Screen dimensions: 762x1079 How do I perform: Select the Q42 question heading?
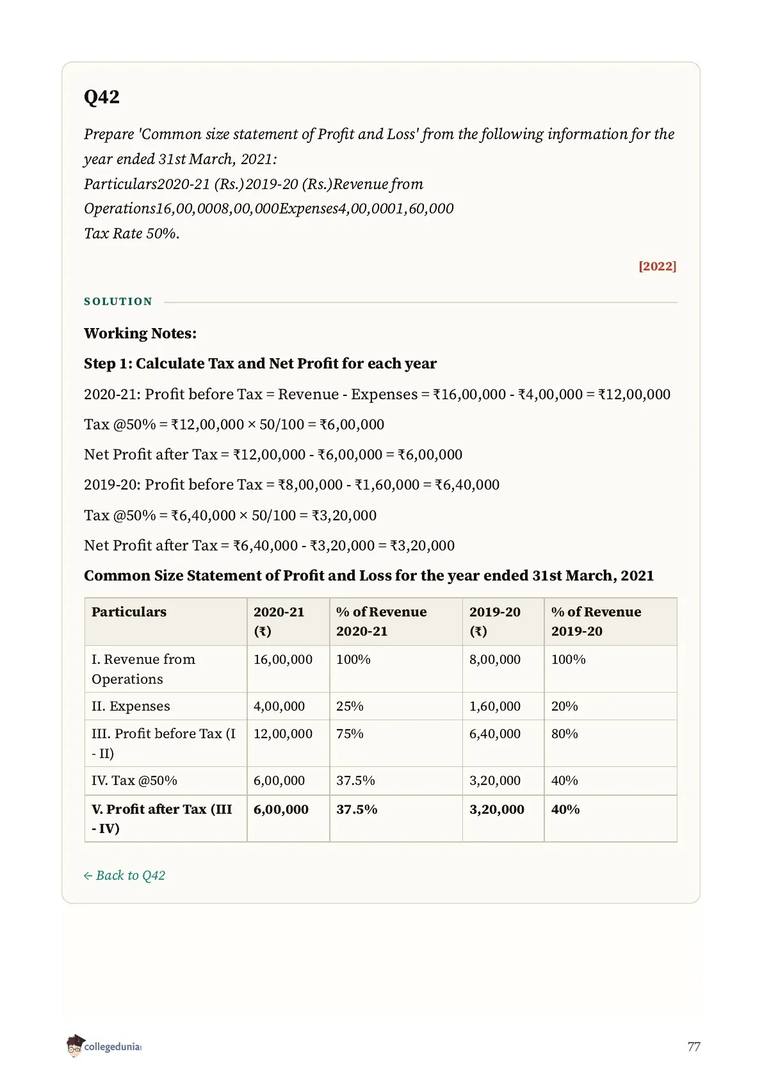[102, 97]
